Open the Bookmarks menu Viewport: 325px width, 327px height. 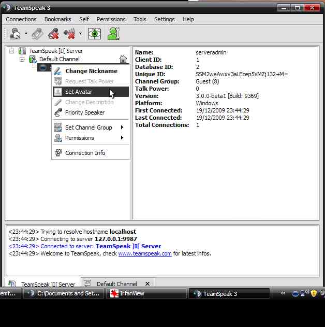(x=57, y=19)
